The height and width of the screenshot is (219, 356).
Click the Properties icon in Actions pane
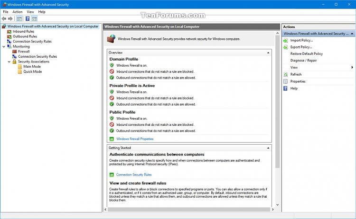(x=286, y=81)
